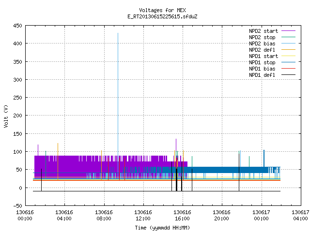Click the 300 y-axis tick value
Viewport: 310px width, 232px height.
click(17, 80)
